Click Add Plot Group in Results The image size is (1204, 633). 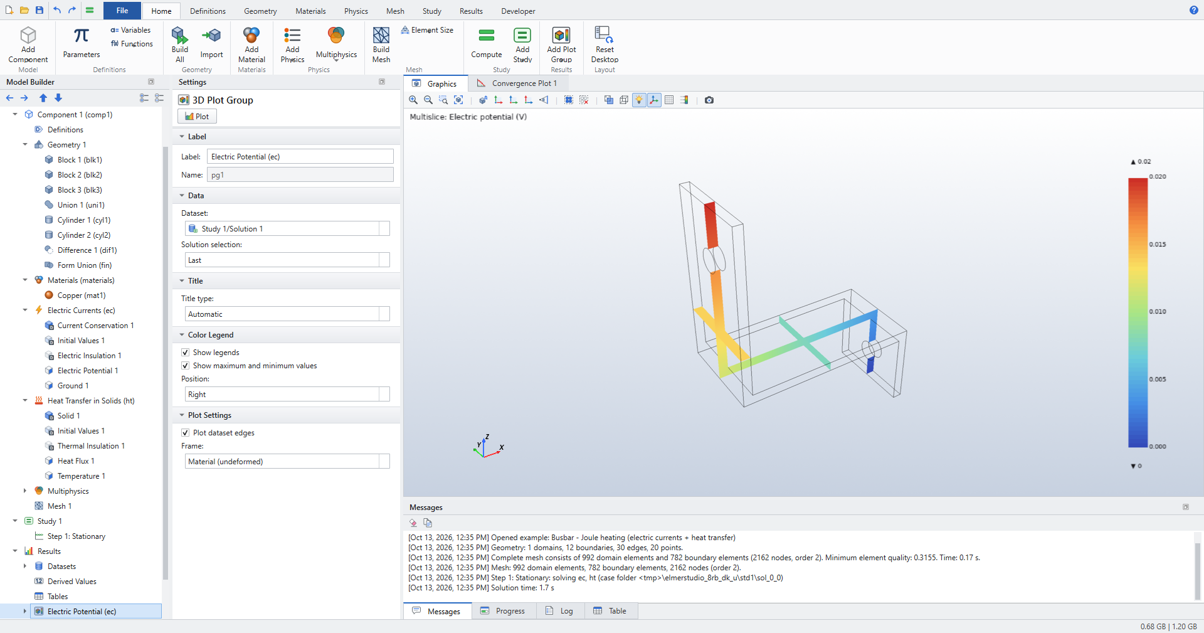pyautogui.click(x=561, y=45)
